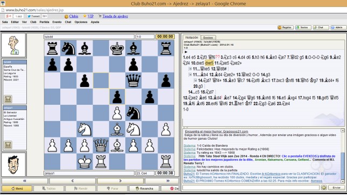The width and height of the screenshot is (347, 195).
Task: Click the Revancha button
Action: point(144,189)
